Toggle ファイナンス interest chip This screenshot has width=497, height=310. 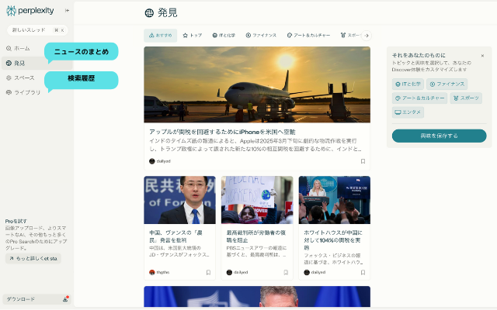pyautogui.click(x=447, y=84)
